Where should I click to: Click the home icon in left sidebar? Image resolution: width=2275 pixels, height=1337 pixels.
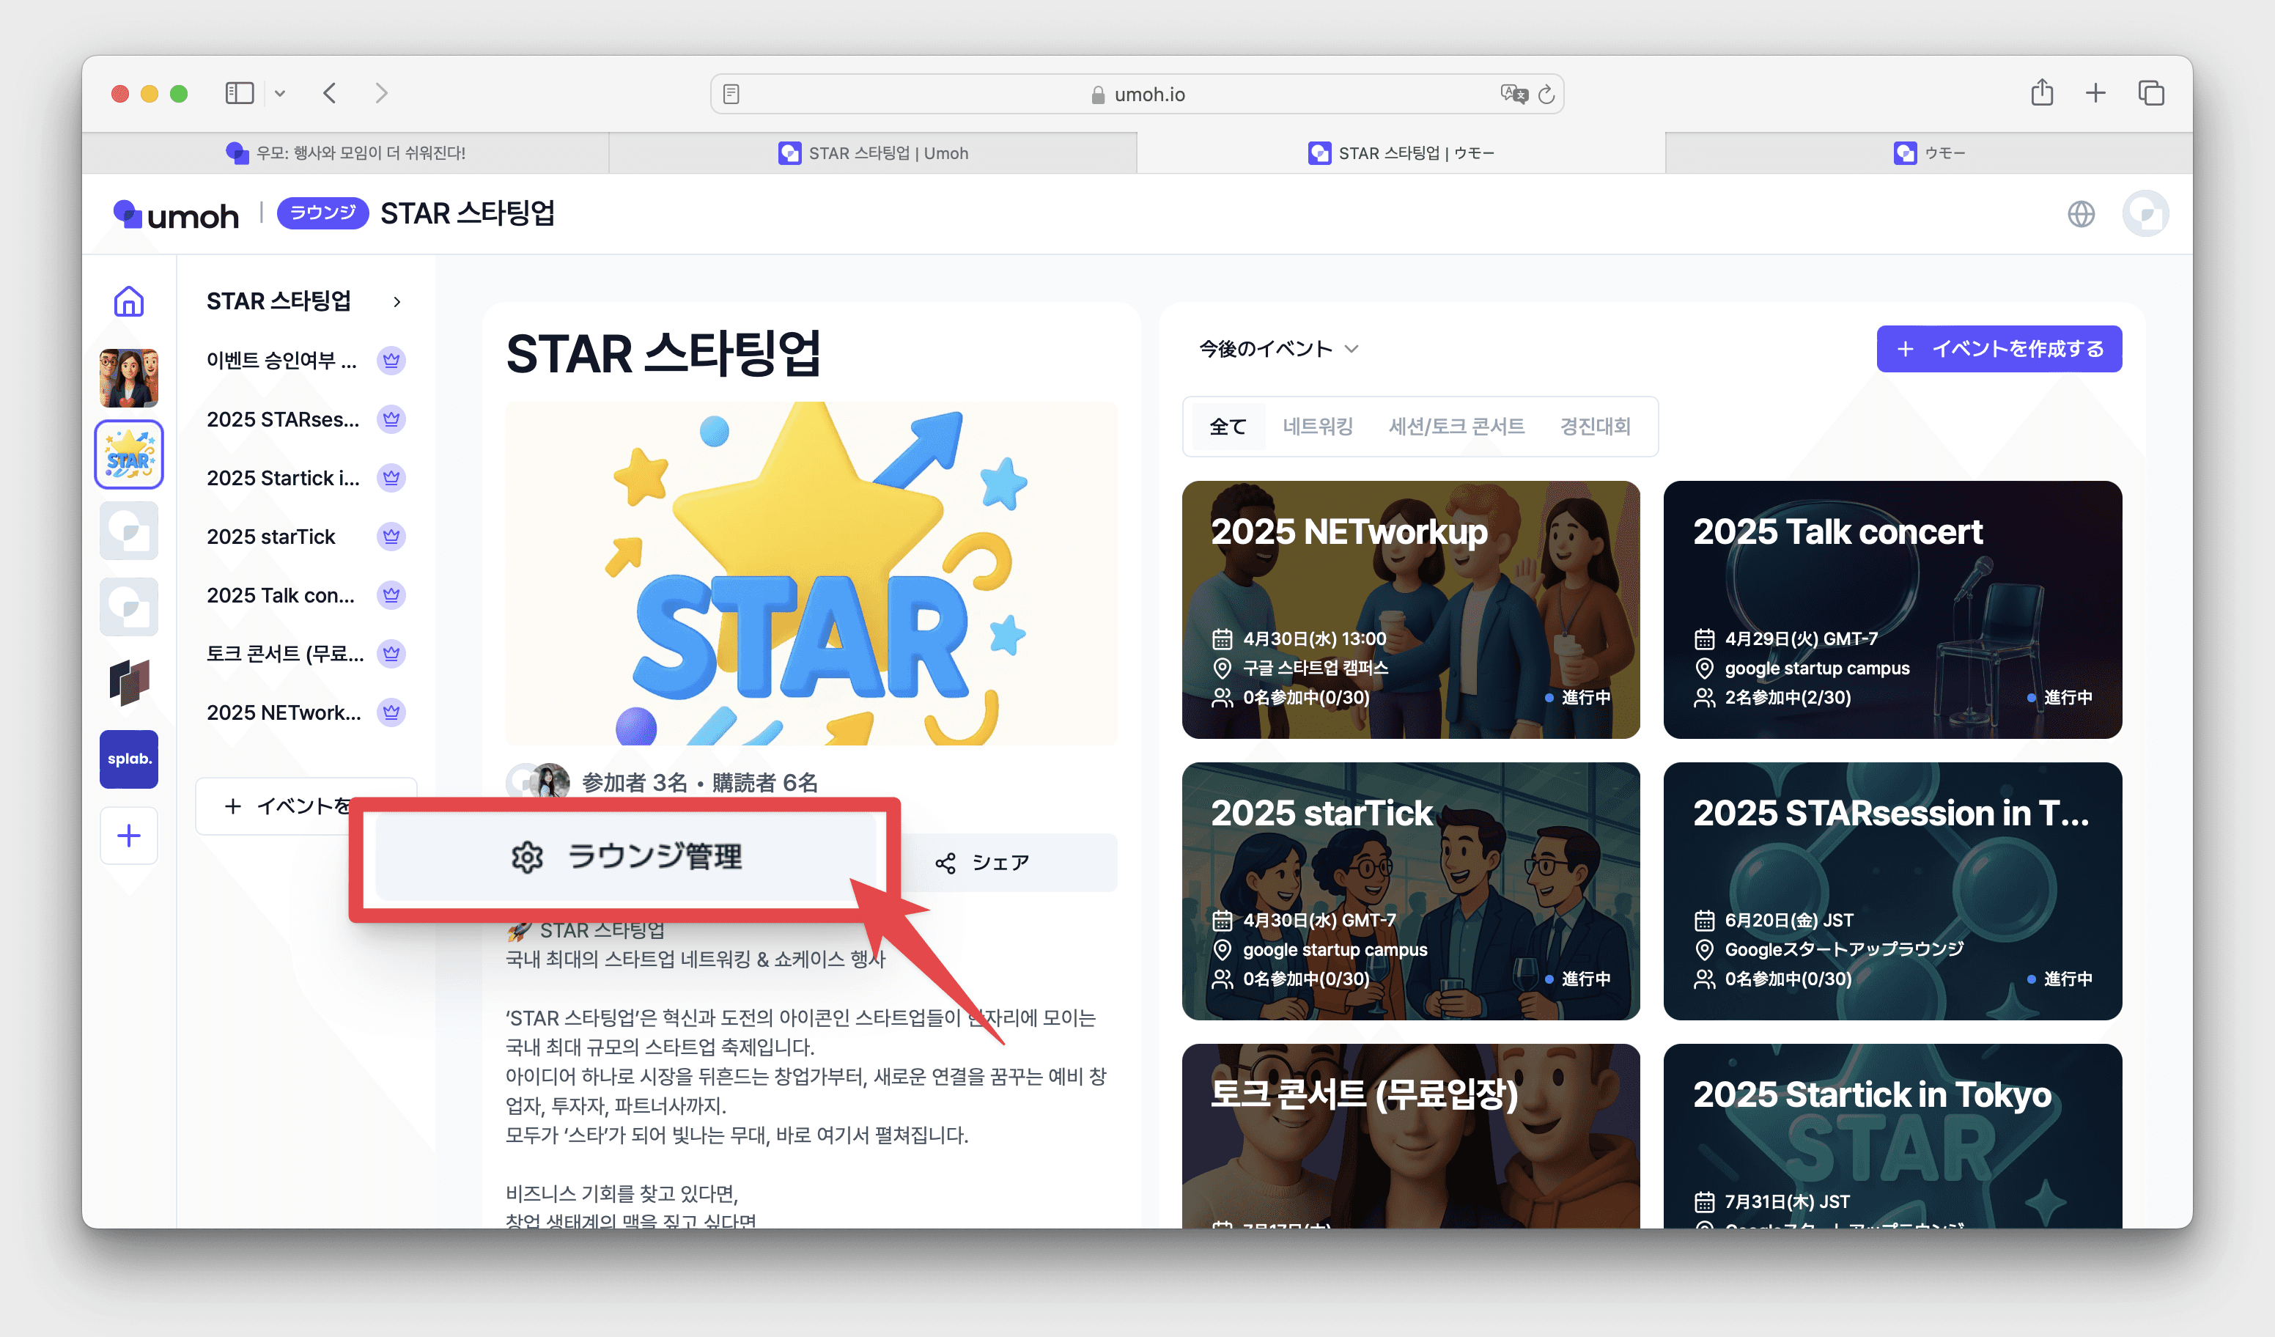click(x=129, y=301)
